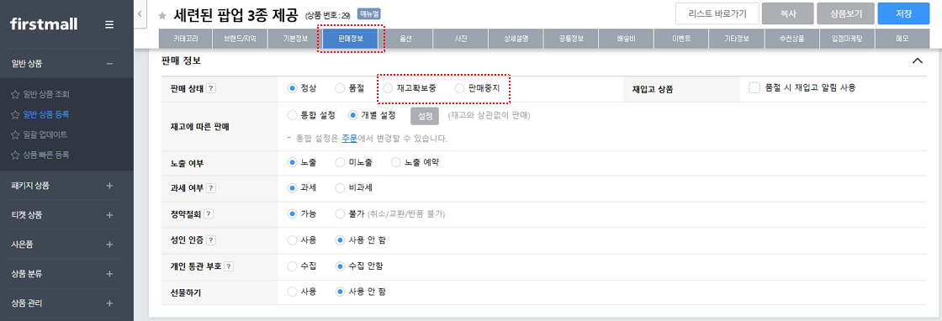Switch to the 이벤트 tab

coord(682,39)
